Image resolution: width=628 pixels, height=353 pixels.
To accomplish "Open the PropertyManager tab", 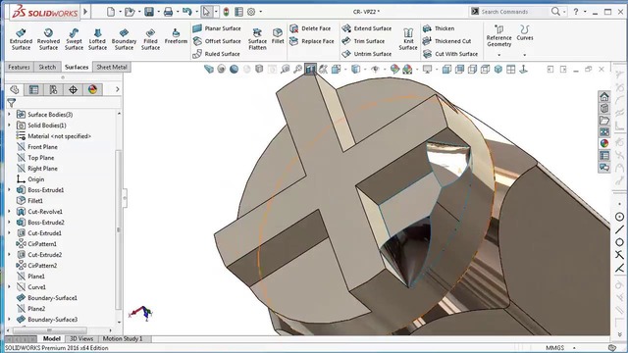I will coord(33,89).
